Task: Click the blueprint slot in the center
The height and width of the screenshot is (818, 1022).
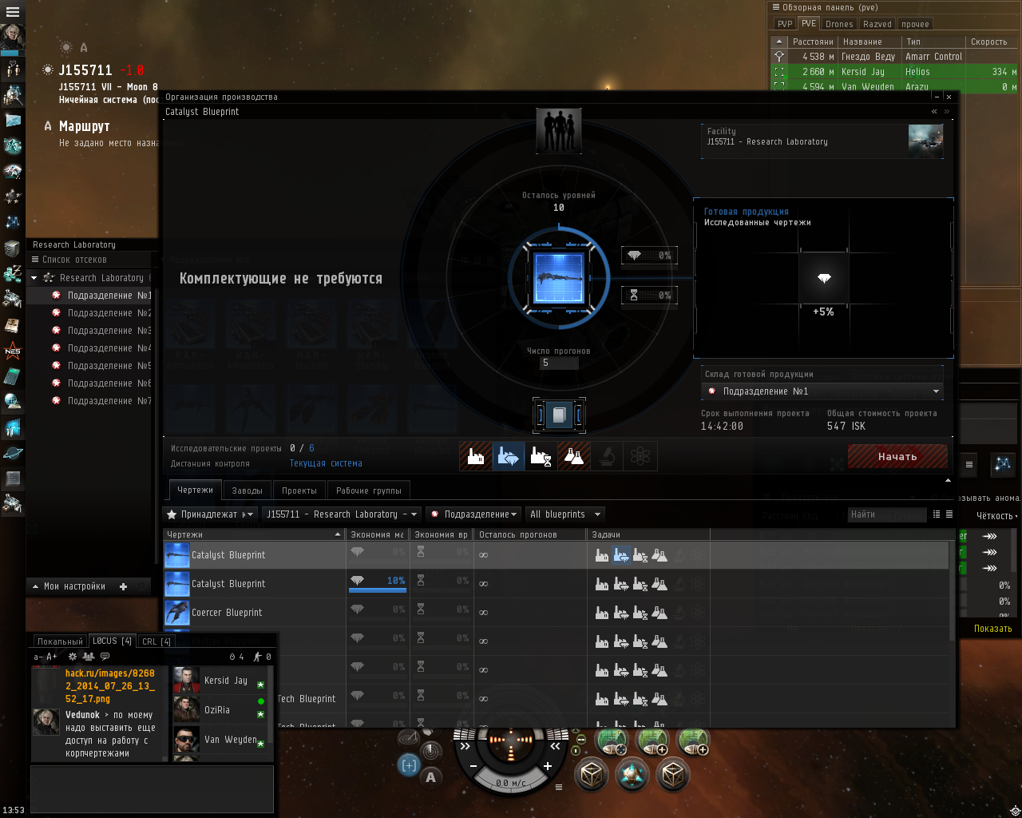Action: [559, 279]
